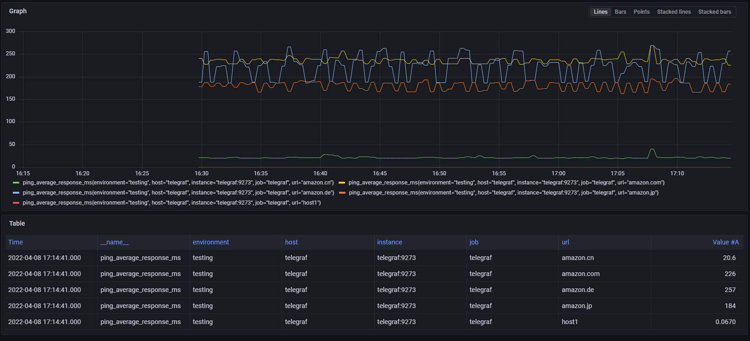Click green color swatch for amazon.cn series

[16, 183]
